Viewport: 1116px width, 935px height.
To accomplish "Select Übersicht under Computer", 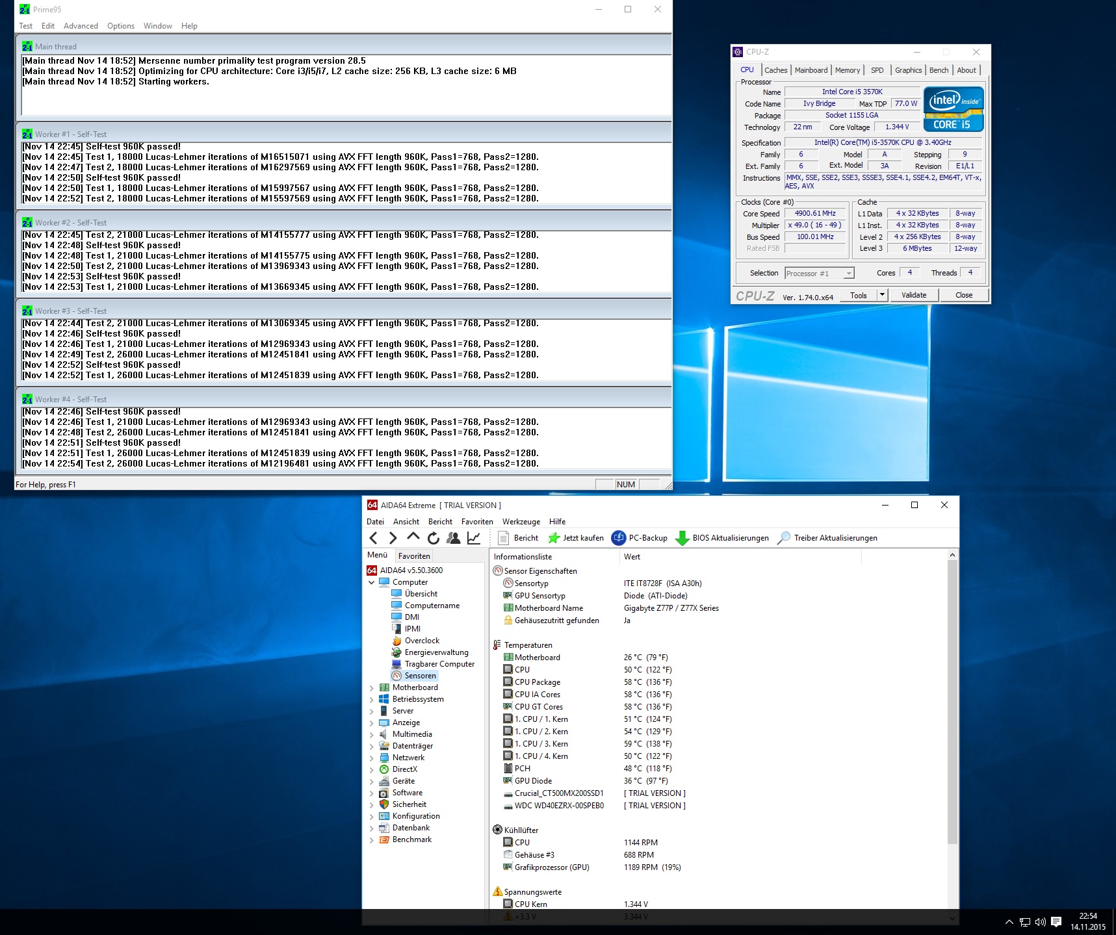I will (414, 594).
